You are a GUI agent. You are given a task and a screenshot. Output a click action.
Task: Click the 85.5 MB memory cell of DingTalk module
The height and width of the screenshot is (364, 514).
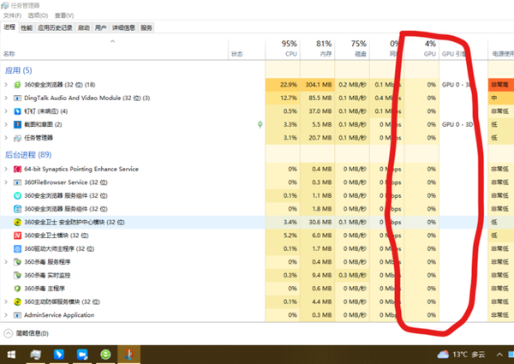[x=317, y=98]
